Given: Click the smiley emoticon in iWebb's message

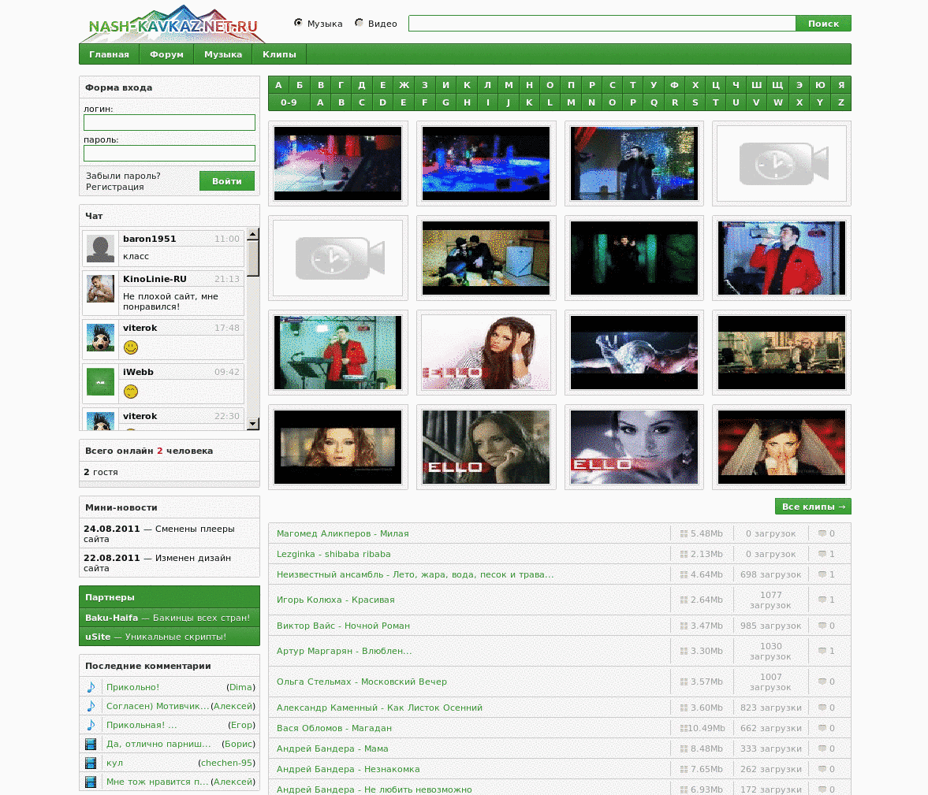Looking at the screenshot, I should tap(131, 392).
